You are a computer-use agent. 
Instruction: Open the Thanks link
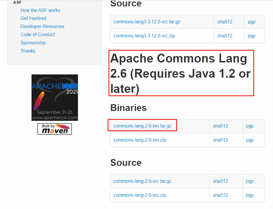pos(28,51)
